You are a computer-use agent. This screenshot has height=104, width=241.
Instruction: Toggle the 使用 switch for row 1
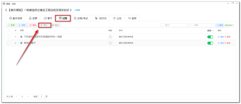[210, 37]
